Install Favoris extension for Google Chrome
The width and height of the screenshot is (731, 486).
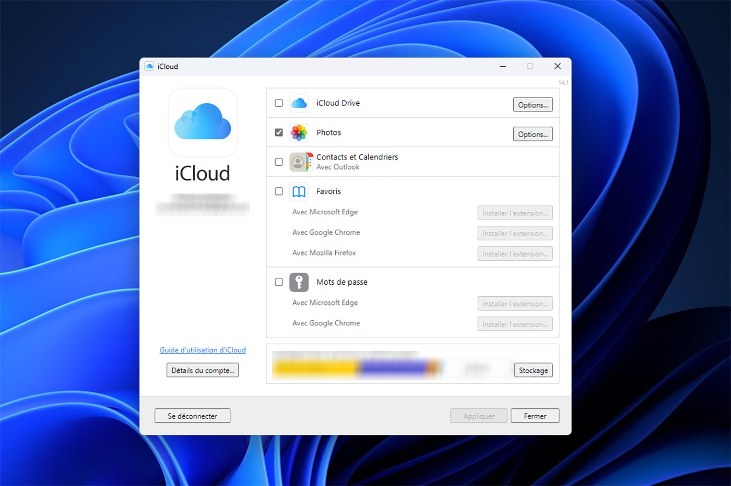515,233
